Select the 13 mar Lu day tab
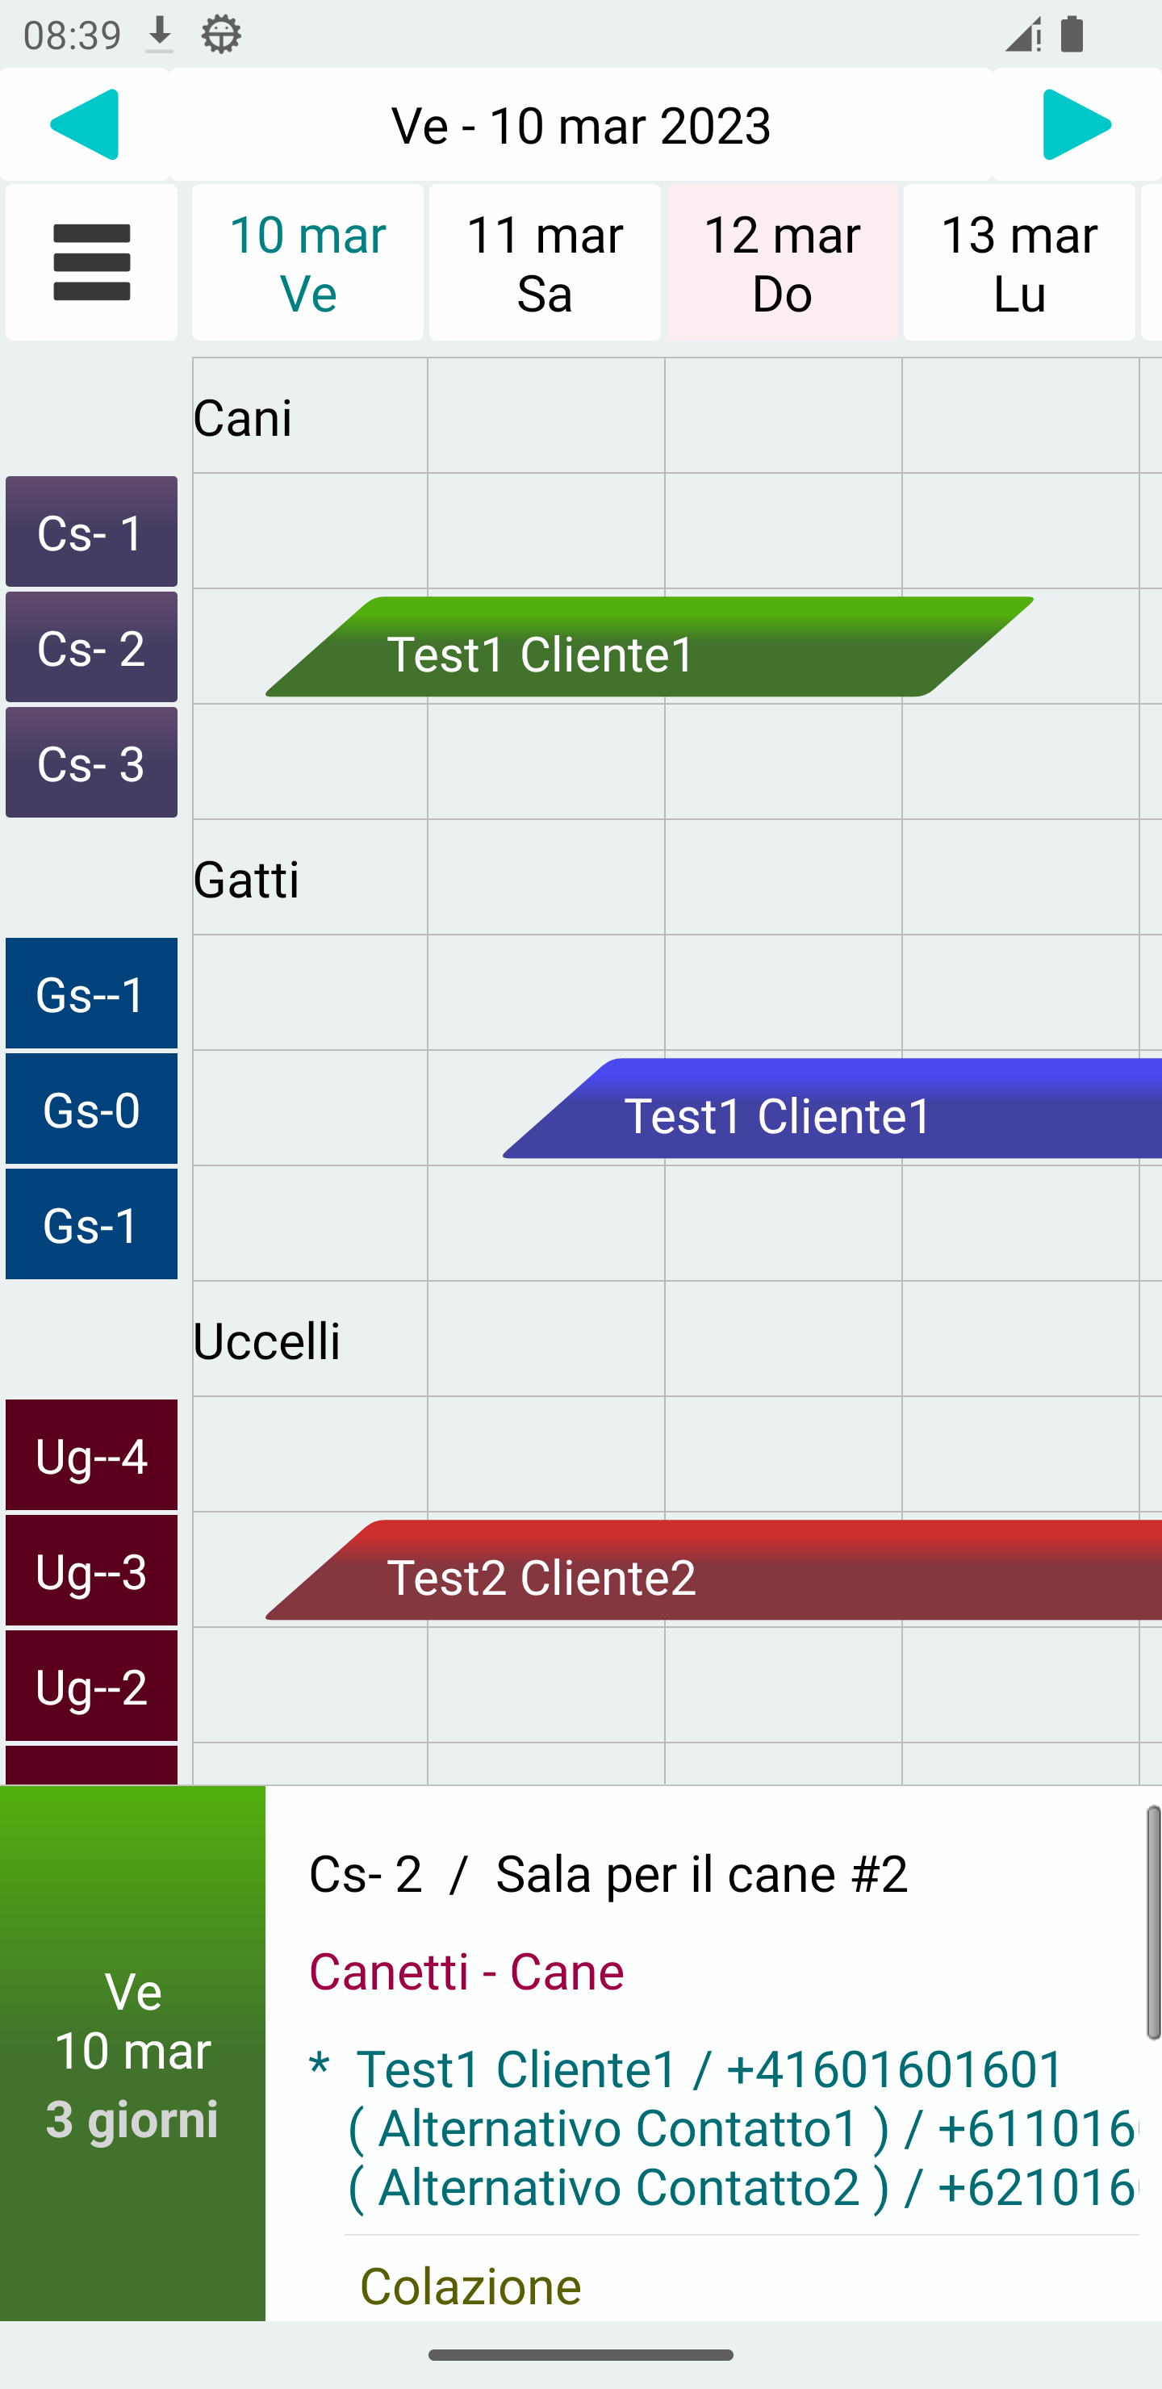The width and height of the screenshot is (1162, 2389). pyautogui.click(x=1018, y=262)
